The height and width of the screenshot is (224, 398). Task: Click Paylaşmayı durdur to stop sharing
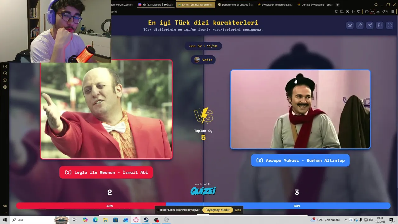(x=217, y=210)
